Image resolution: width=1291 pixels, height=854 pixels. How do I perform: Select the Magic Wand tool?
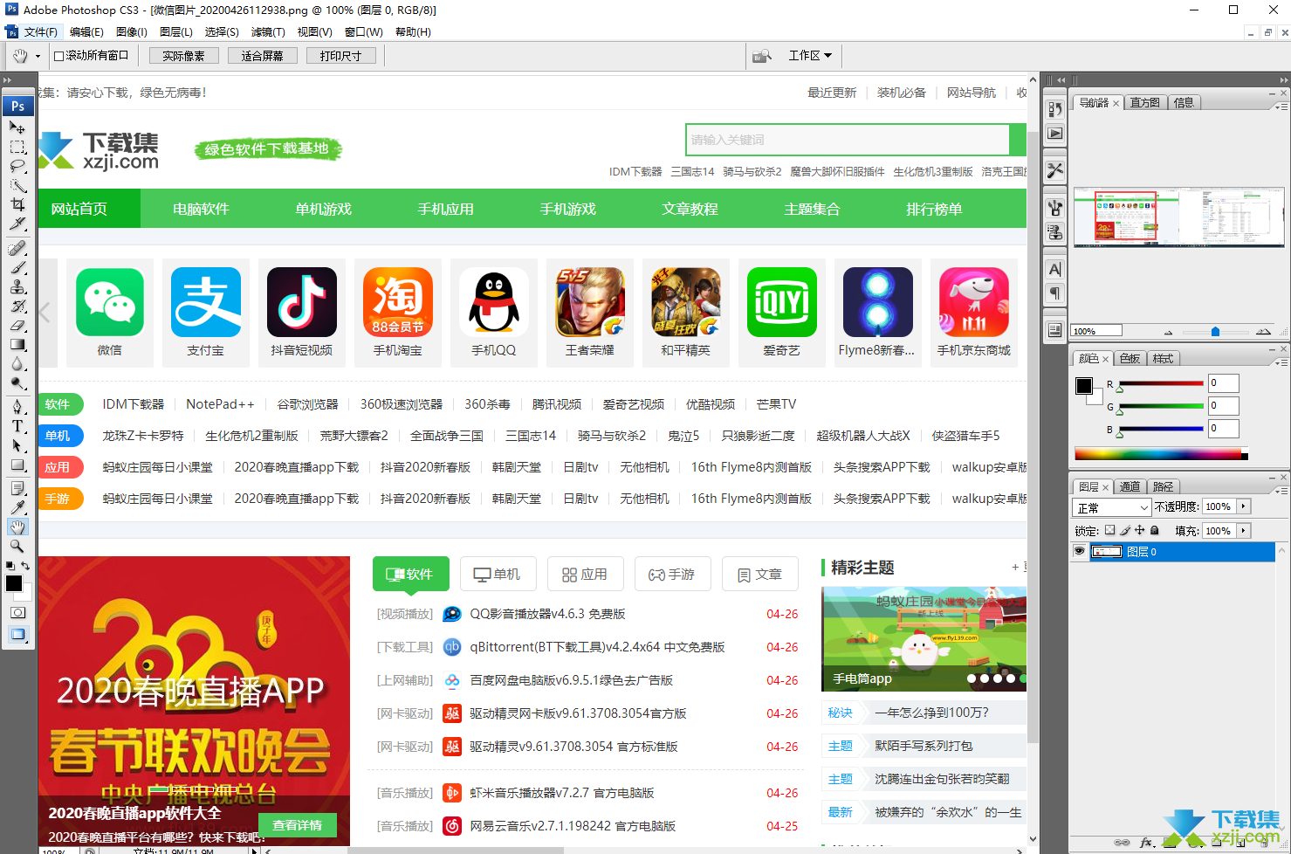[17, 185]
